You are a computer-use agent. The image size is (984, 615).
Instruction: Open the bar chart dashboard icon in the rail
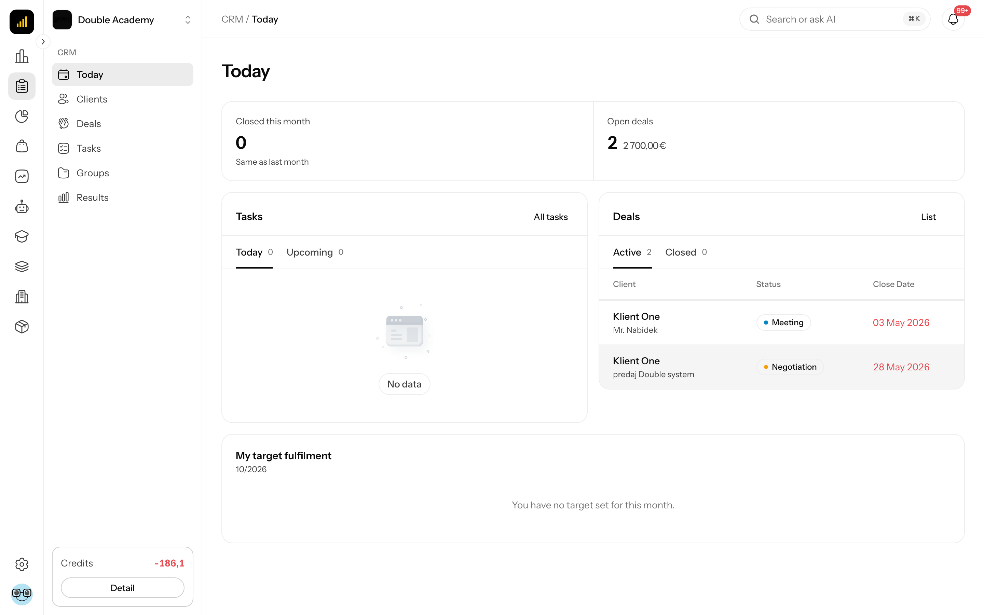22,56
